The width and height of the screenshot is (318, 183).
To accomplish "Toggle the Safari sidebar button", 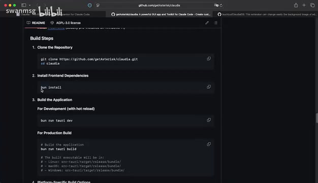I will [x=23, y=5].
